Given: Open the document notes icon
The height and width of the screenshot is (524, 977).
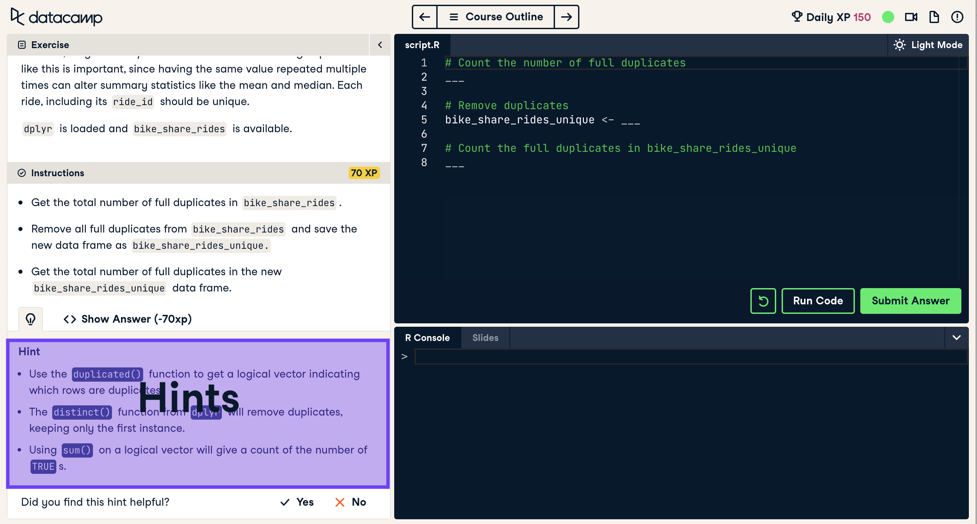Looking at the screenshot, I should (x=934, y=17).
